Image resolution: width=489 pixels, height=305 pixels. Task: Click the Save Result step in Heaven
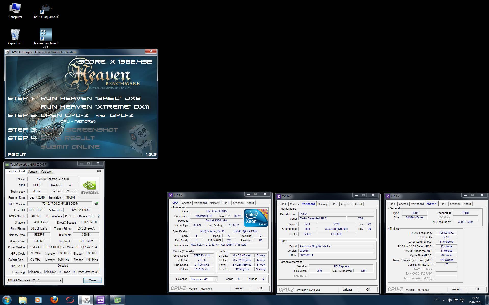(68, 138)
